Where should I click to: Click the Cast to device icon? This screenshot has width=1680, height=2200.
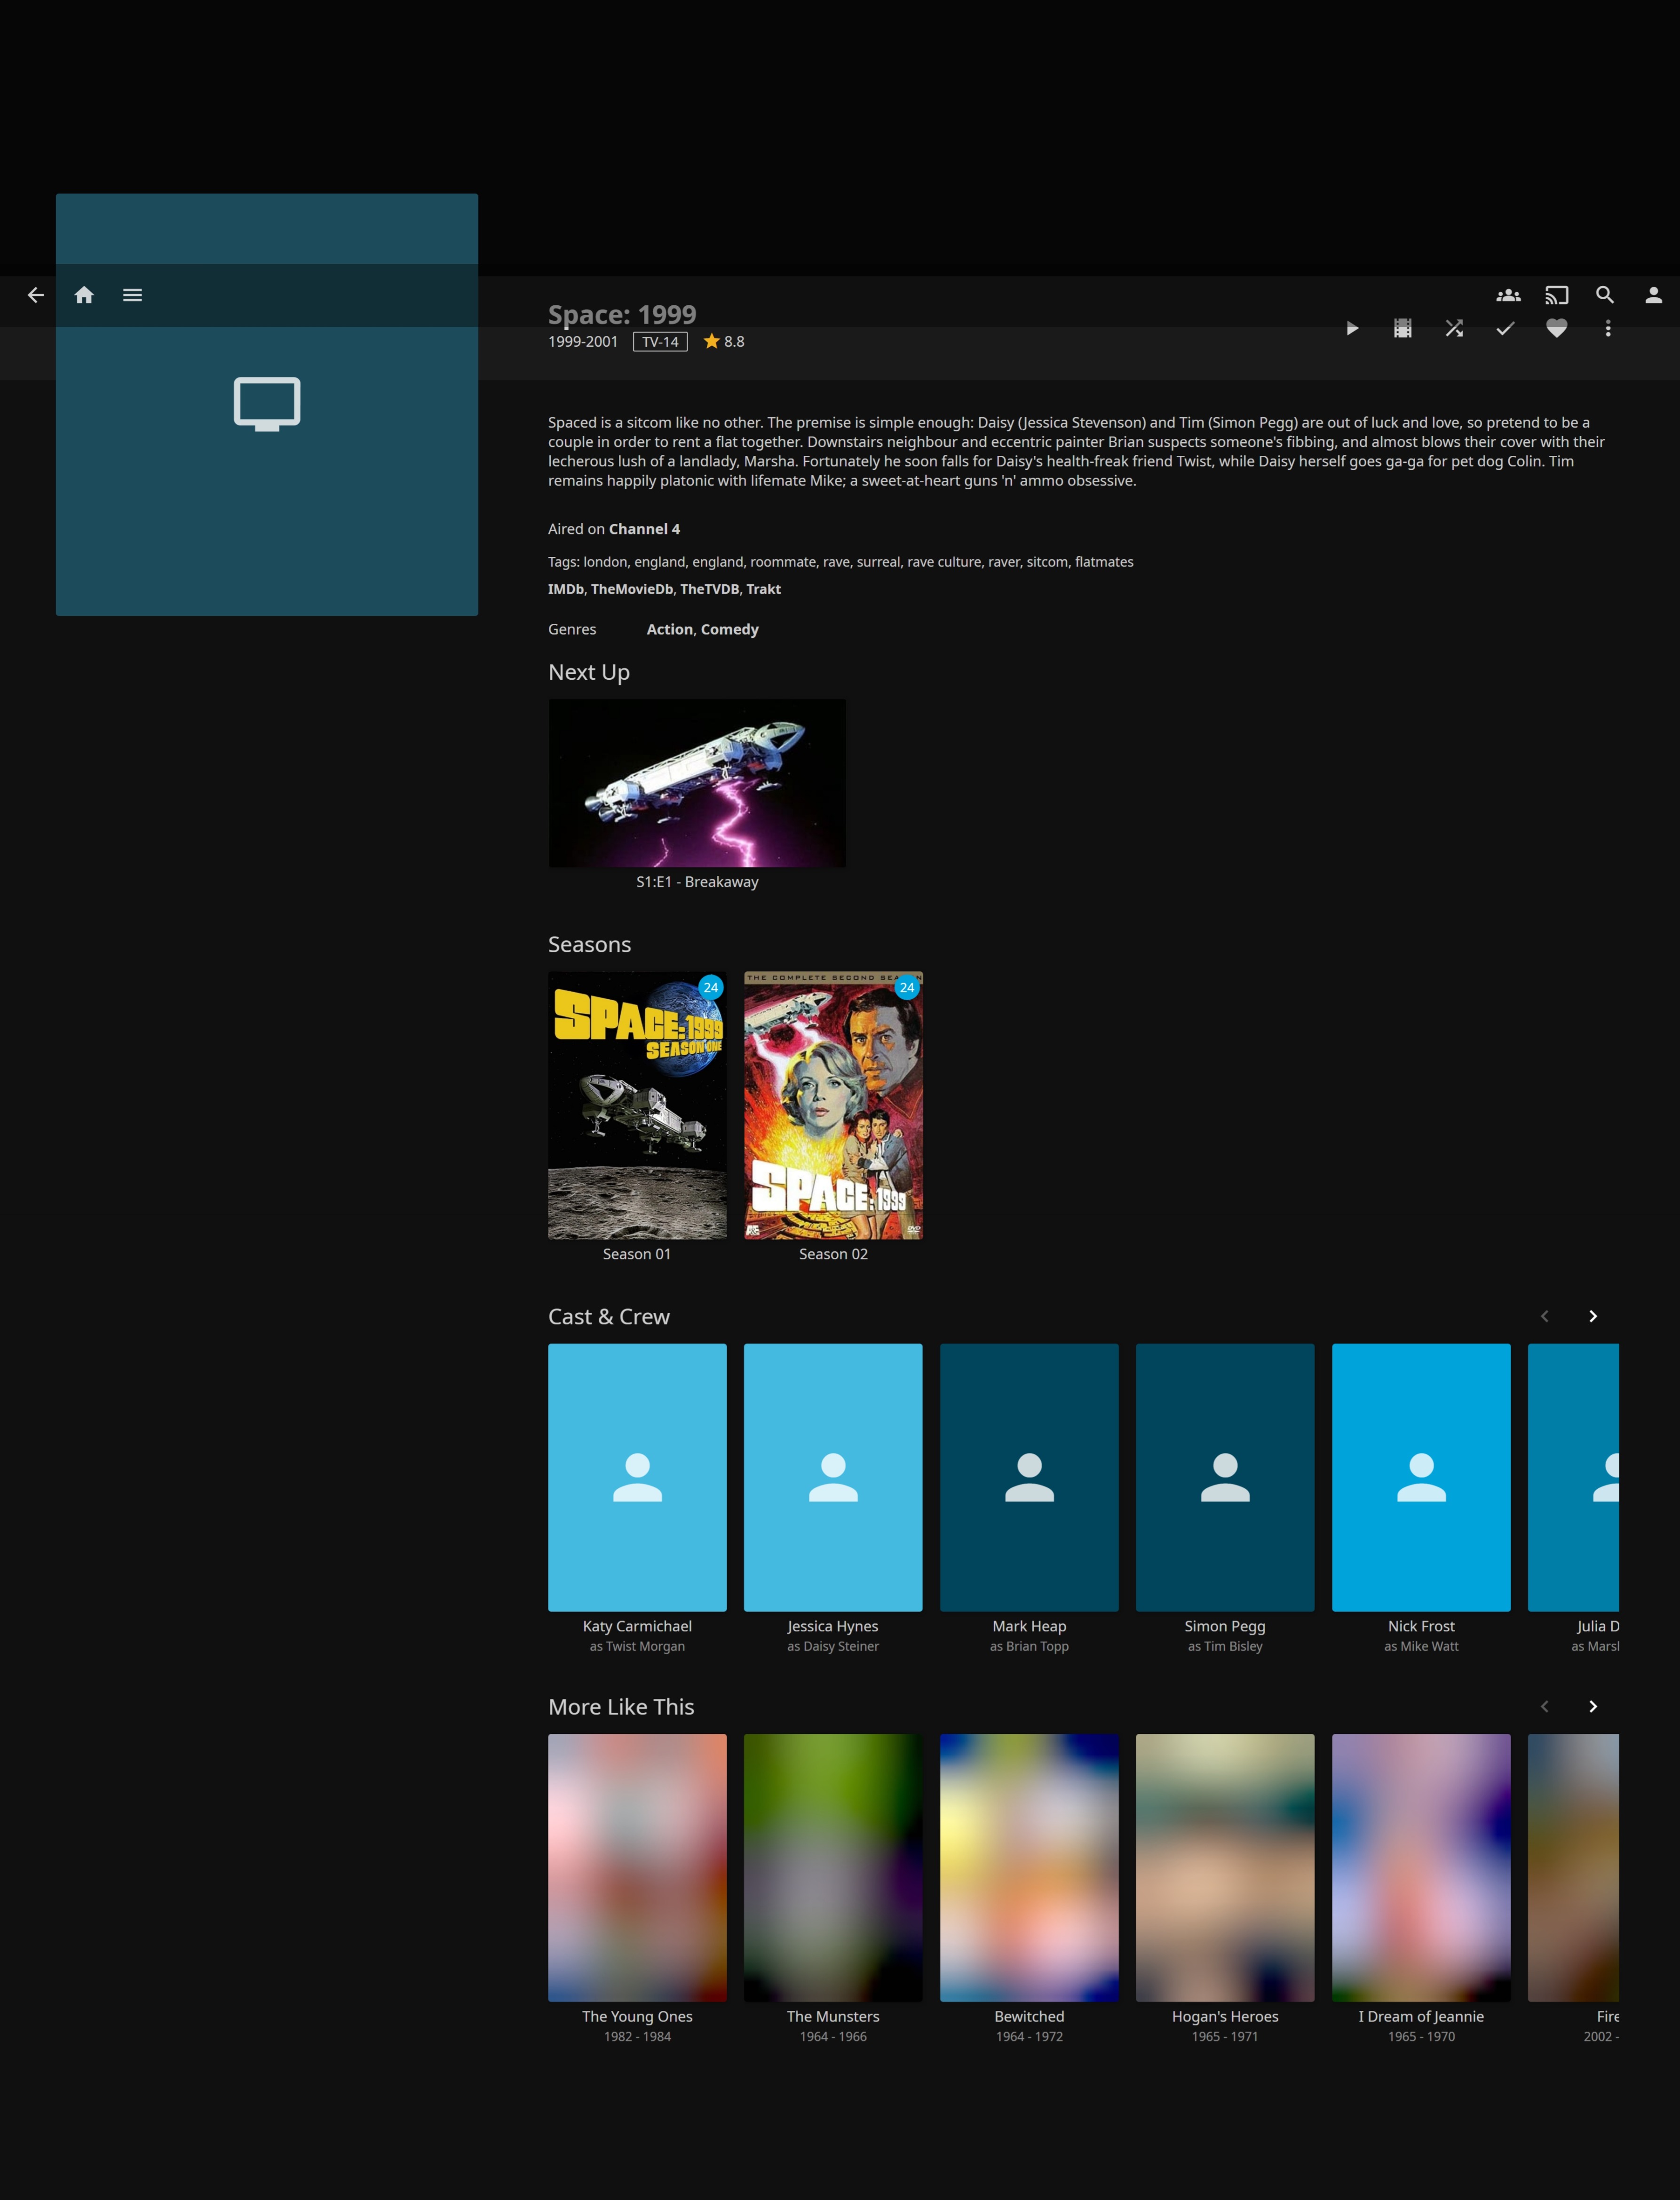coord(1556,295)
